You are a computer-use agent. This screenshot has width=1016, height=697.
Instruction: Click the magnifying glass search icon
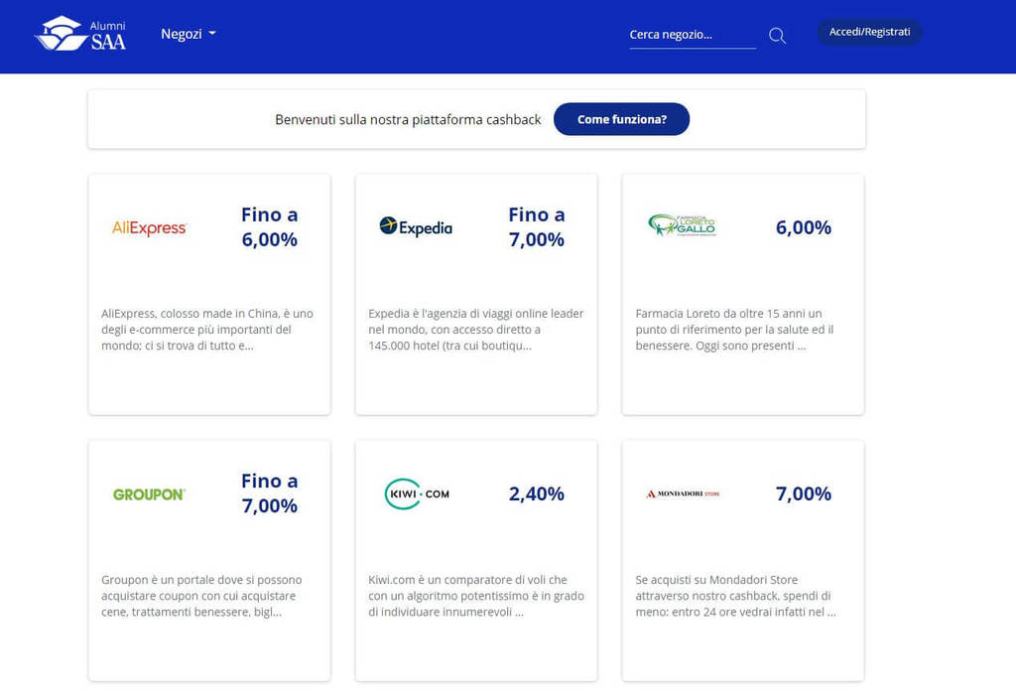tap(777, 36)
